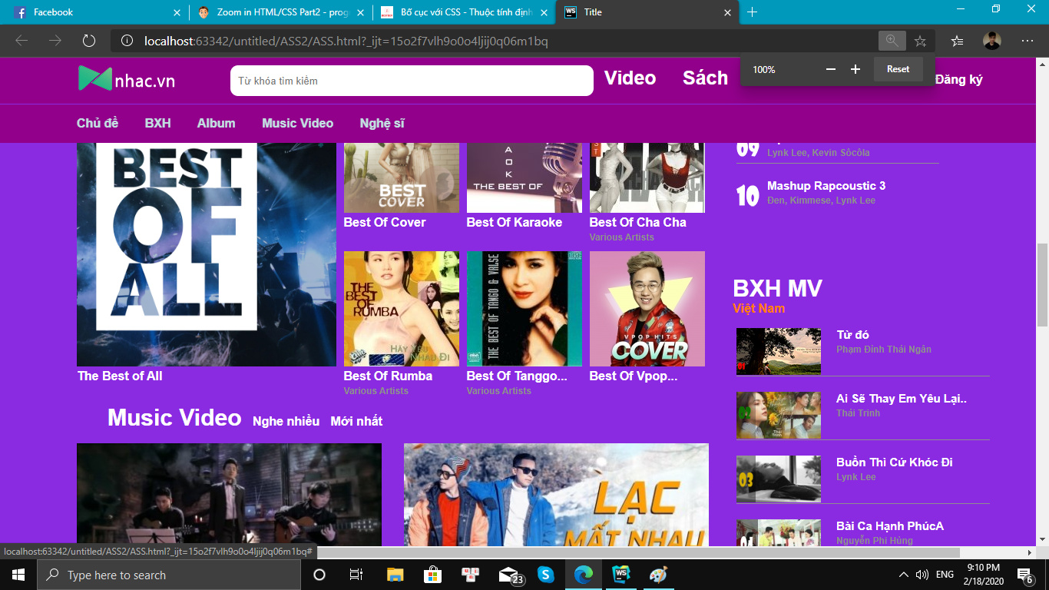Click the zoom out minus button
The image size is (1049, 590).
click(830, 69)
